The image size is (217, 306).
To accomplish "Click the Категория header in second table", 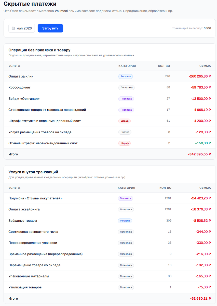I will pos(126,188).
